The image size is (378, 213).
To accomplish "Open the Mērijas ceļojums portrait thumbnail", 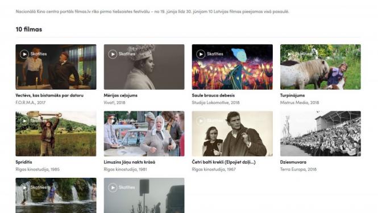I will point(144,67).
